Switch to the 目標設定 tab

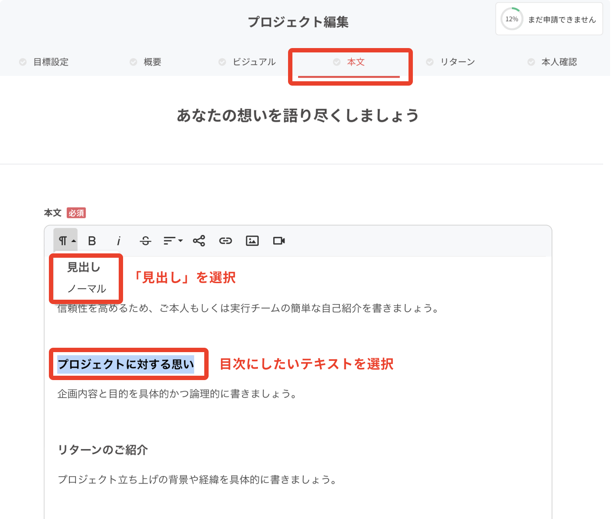51,62
